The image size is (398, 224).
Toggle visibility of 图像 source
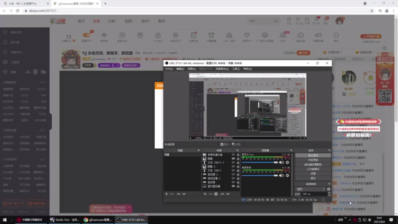[233, 158]
